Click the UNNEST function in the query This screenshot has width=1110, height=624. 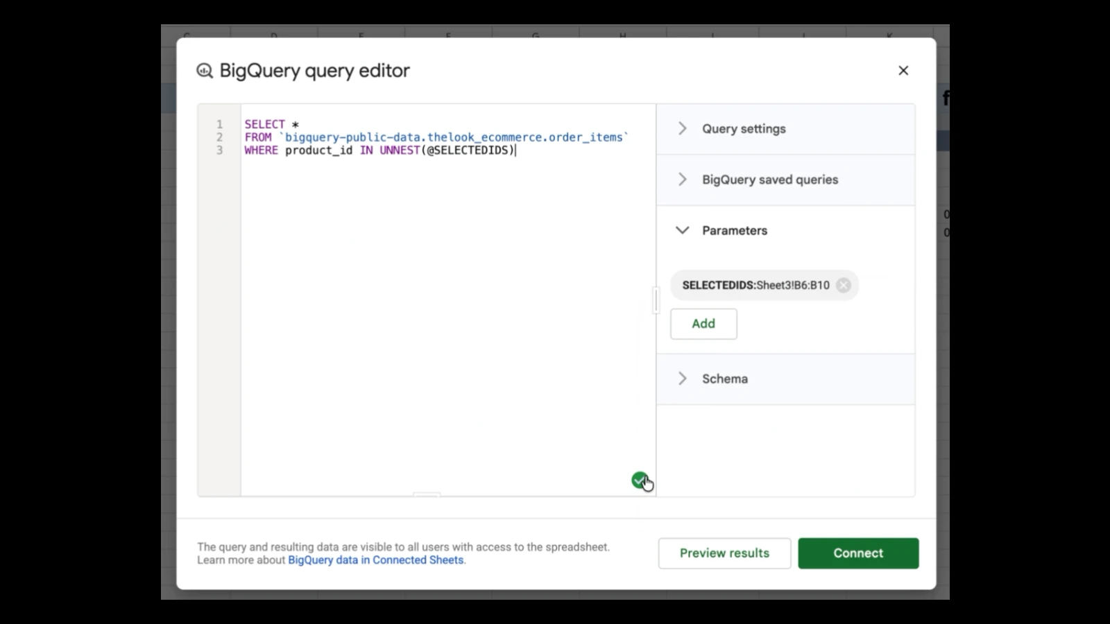(x=400, y=150)
